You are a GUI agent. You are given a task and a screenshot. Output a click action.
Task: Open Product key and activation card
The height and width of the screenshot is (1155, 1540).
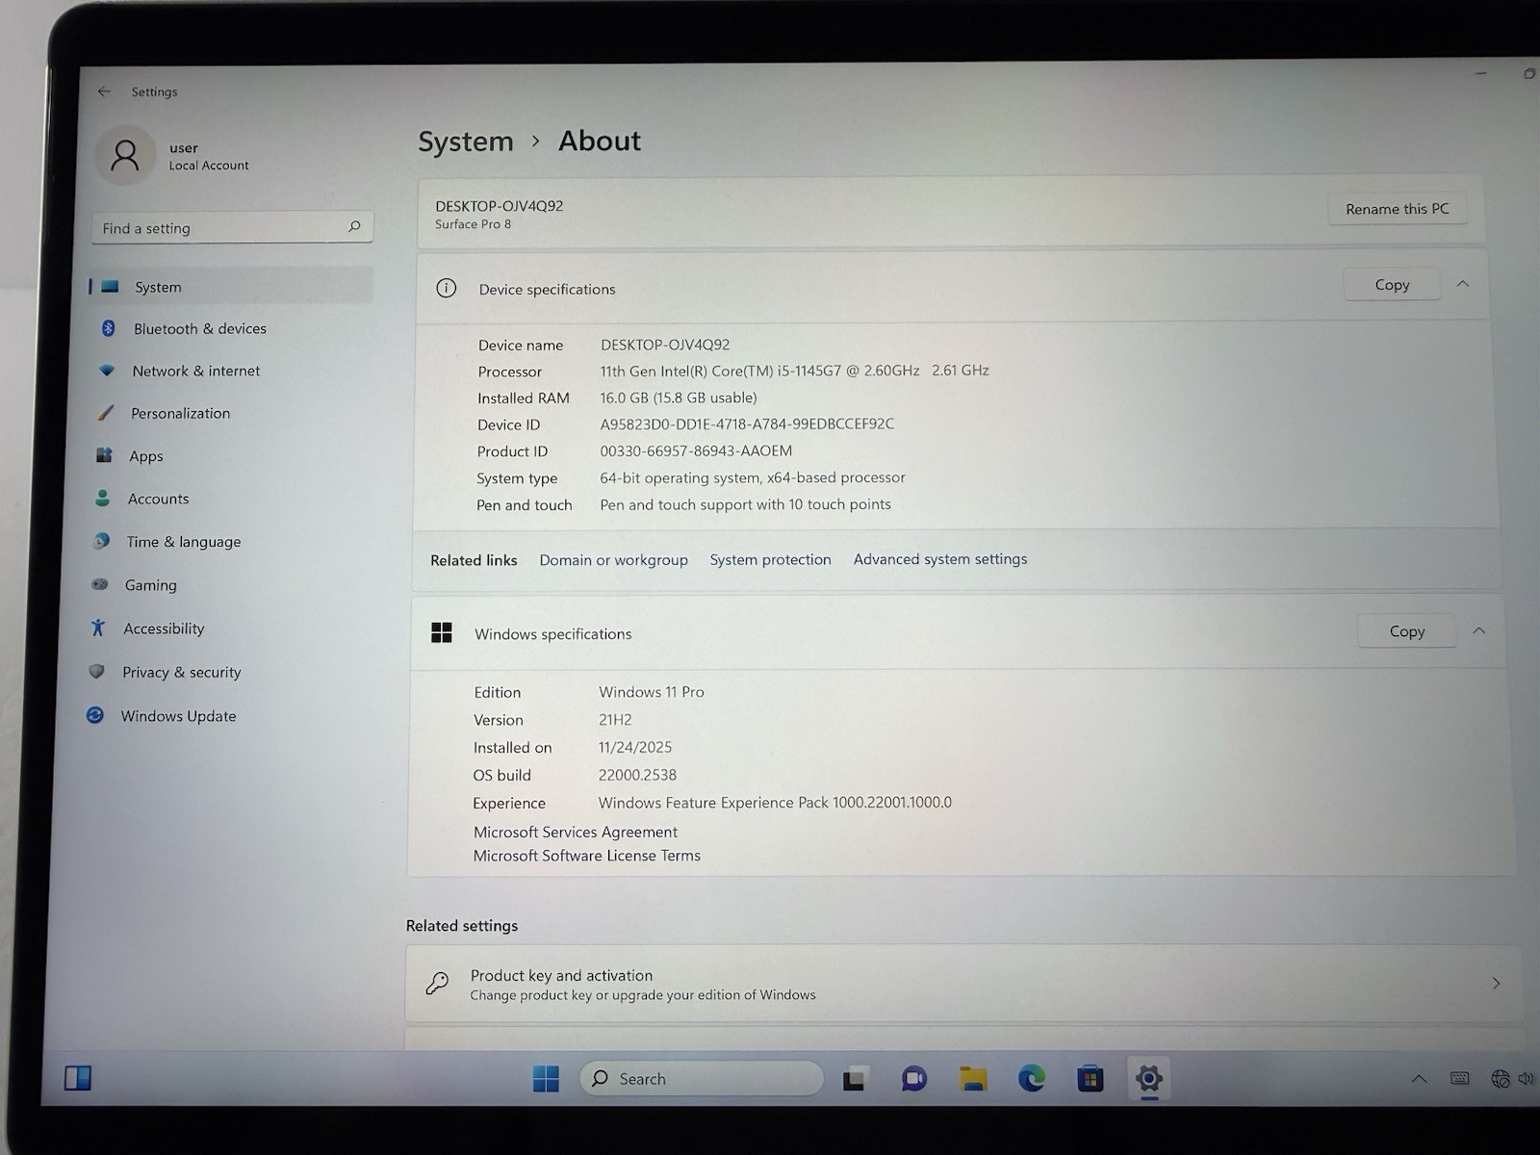(x=963, y=984)
